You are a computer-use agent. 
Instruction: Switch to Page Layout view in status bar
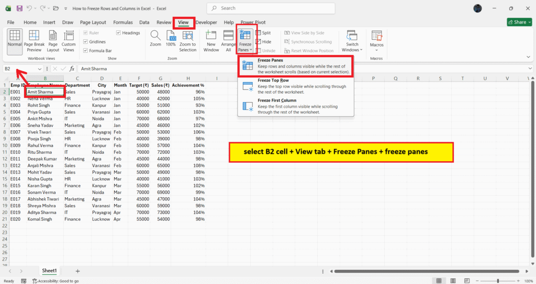click(x=453, y=281)
